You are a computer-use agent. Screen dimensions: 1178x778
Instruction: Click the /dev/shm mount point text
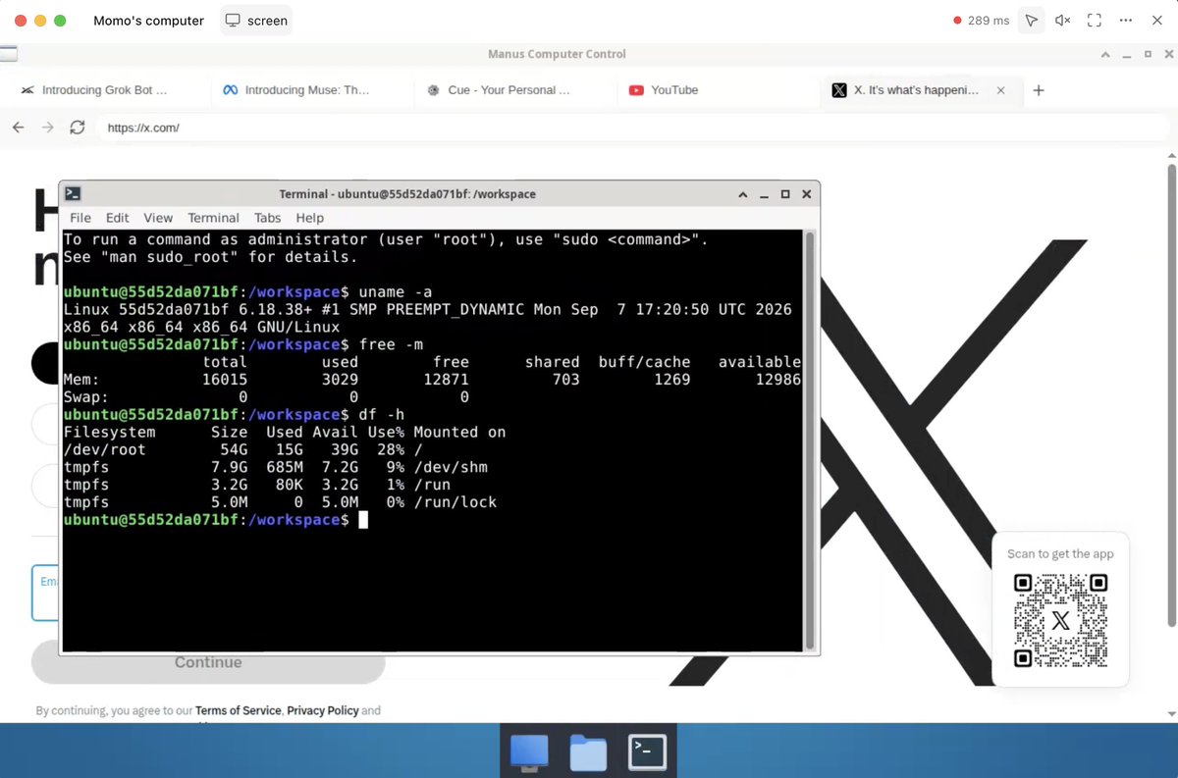tap(451, 467)
